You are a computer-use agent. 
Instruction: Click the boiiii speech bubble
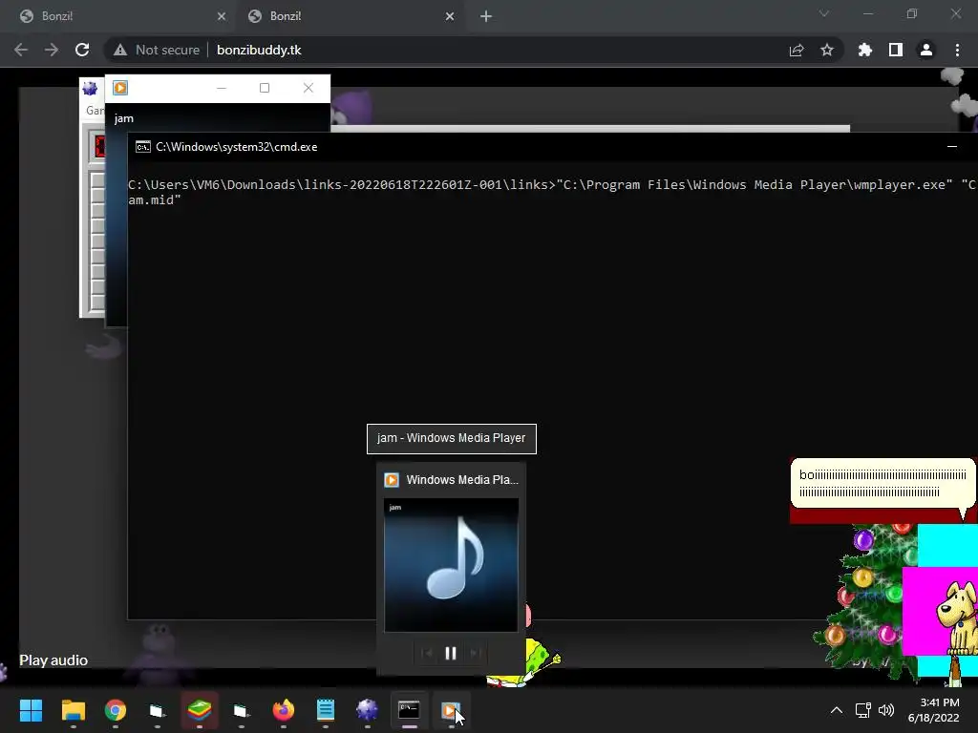[882, 484]
